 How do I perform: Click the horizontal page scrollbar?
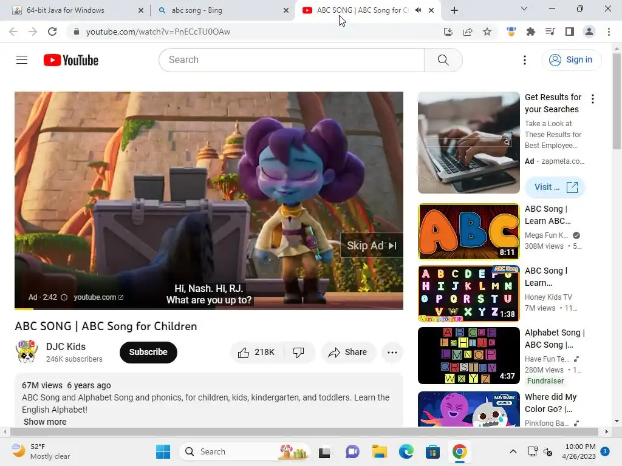pyautogui.click(x=304, y=431)
